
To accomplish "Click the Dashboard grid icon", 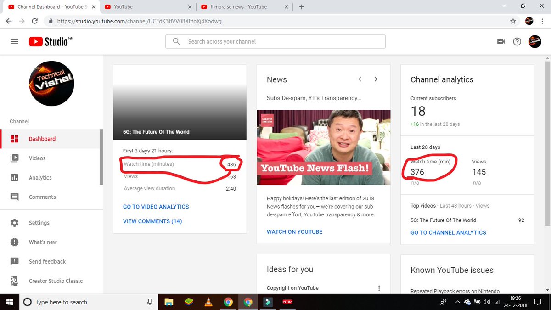I will 15,139.
